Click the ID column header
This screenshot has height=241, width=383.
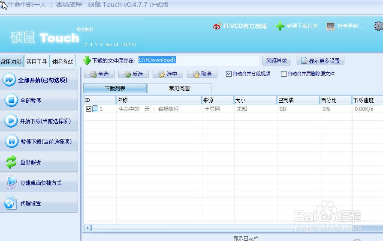pos(100,100)
